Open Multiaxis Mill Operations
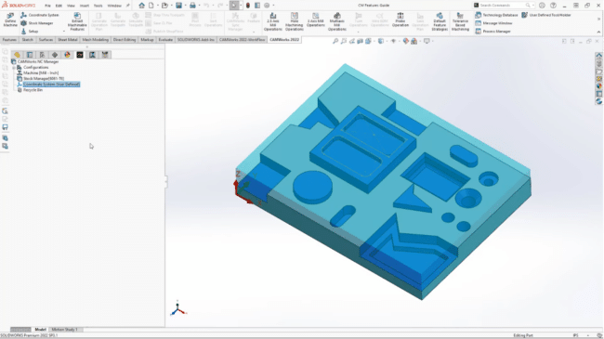Viewport: 604px width, 339px height. point(337,21)
